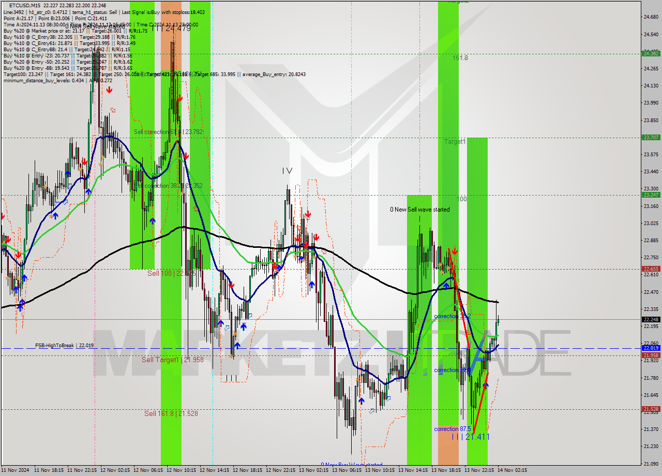Click the '13 Nov 10:15' time axis label
Screen dimensions: 662x476
point(380,470)
